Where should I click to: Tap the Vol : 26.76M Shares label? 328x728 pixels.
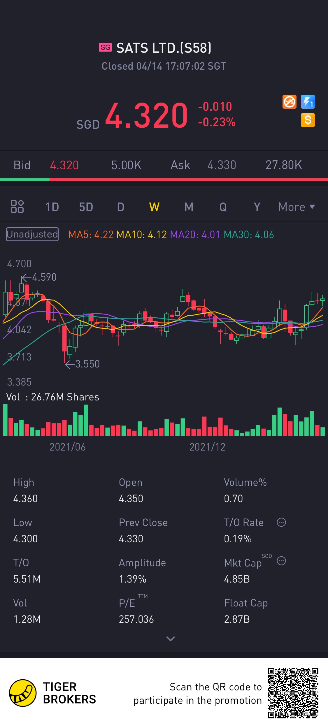[x=53, y=397]
